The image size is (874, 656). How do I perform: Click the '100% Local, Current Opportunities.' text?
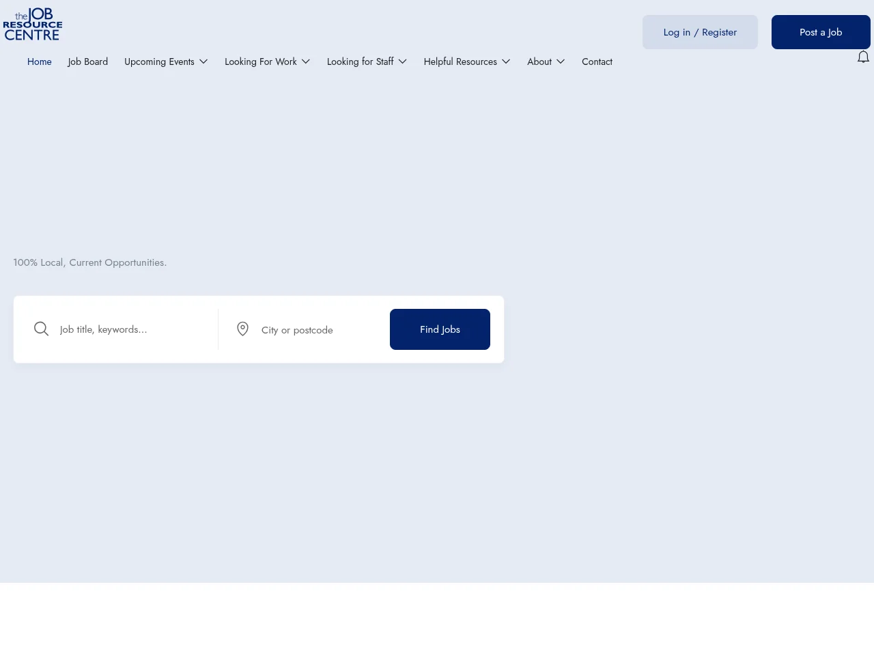(x=90, y=262)
